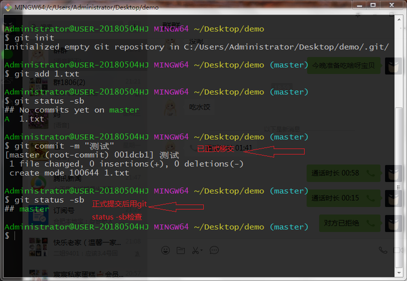Maximize the MINGW64 terminal window

click(373, 5)
